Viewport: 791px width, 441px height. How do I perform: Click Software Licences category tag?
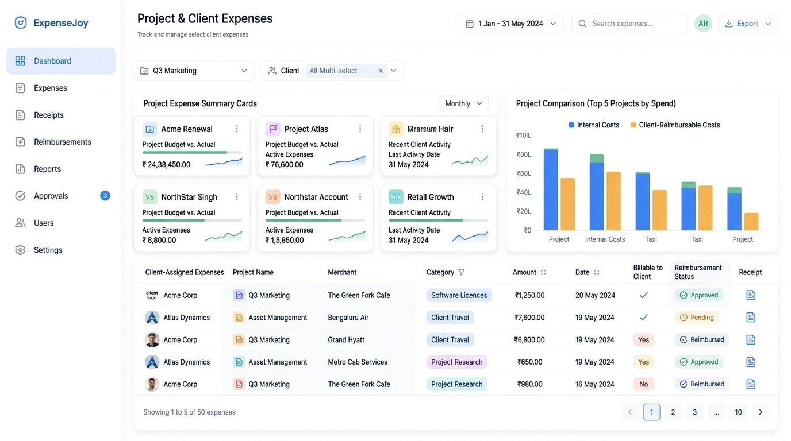click(459, 295)
